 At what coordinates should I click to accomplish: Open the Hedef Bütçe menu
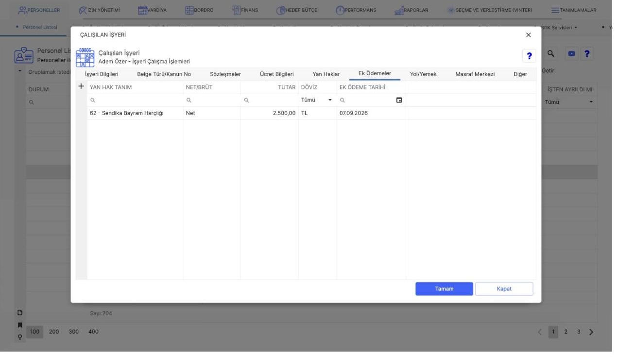tap(296, 10)
